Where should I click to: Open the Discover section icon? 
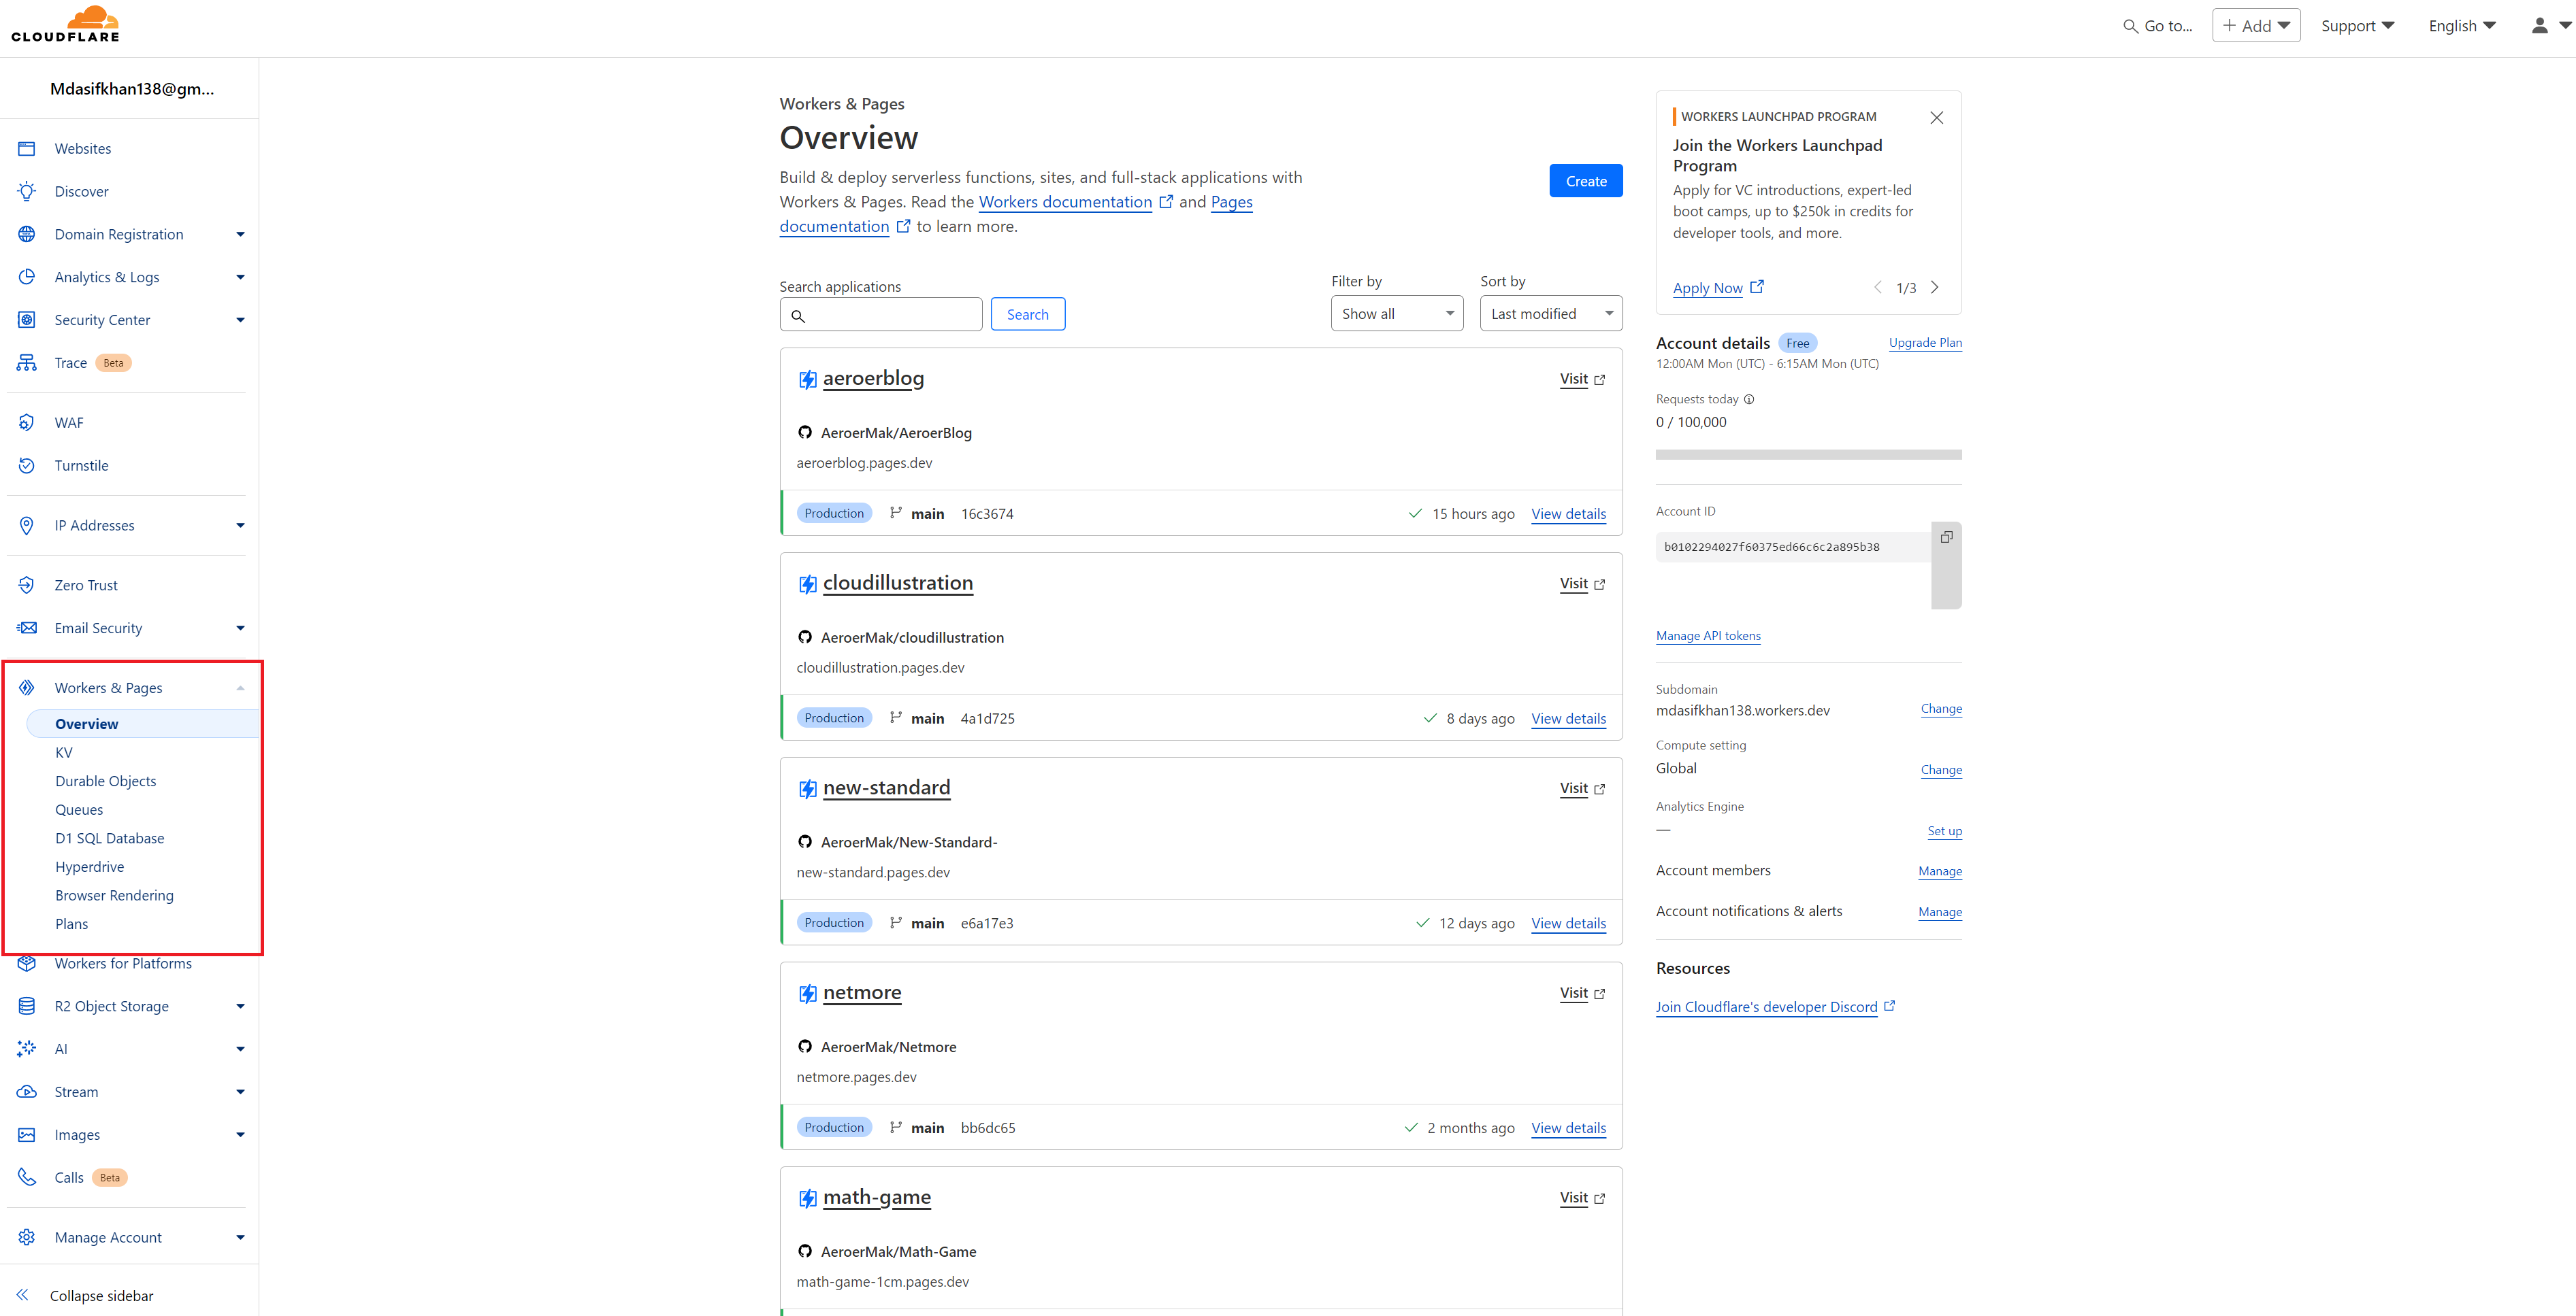pyautogui.click(x=27, y=191)
